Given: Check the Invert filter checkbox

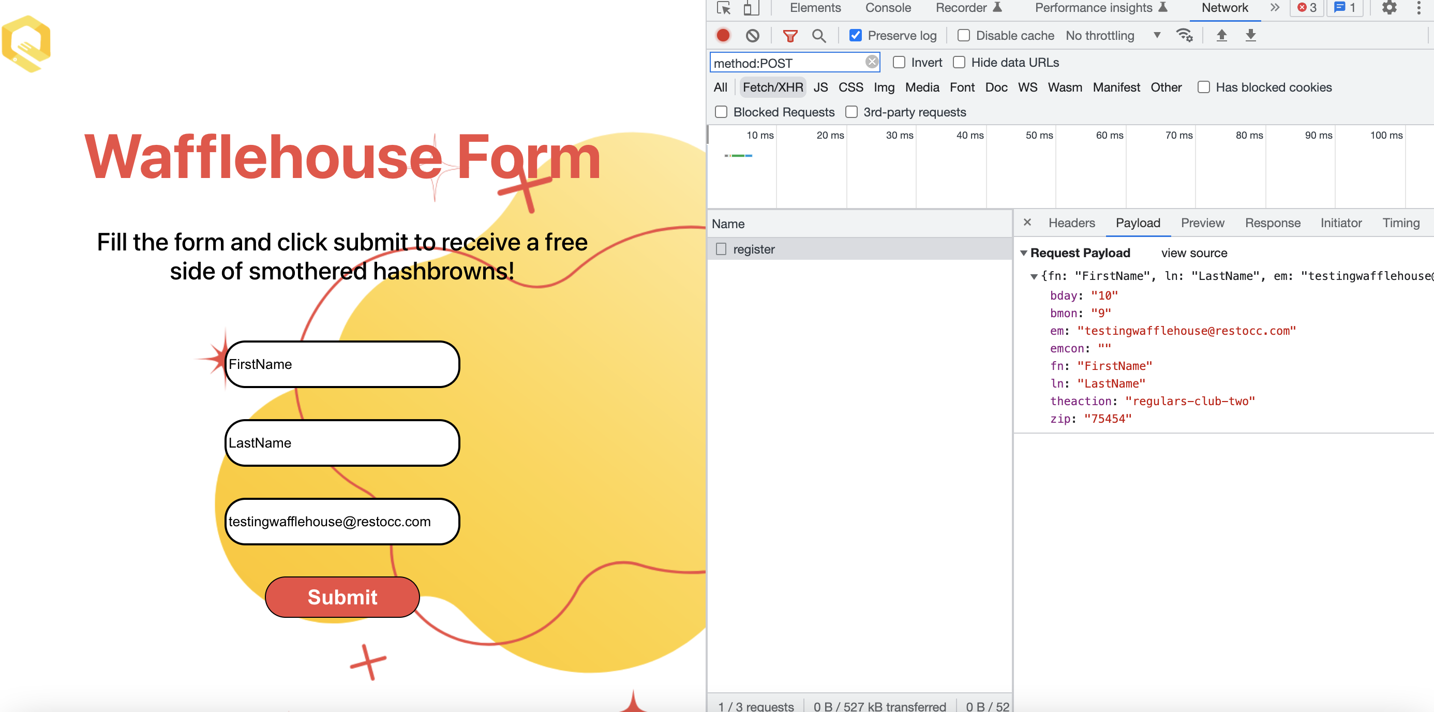Looking at the screenshot, I should point(899,62).
